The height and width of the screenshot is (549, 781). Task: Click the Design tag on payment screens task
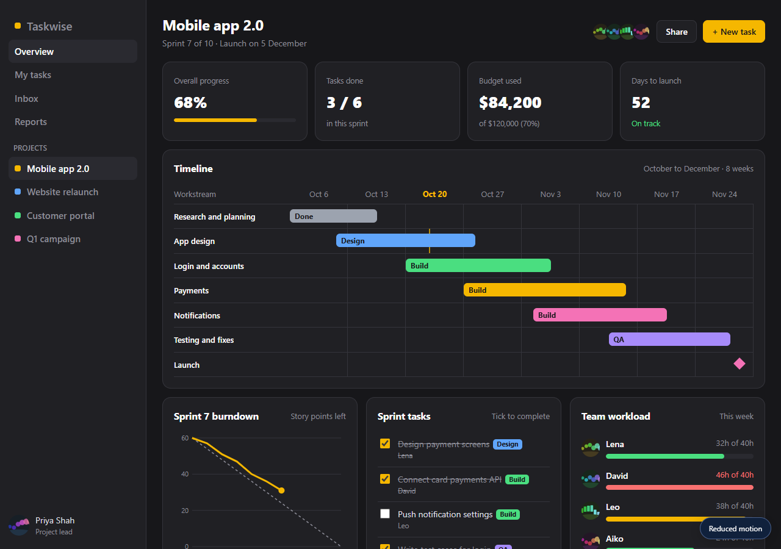pos(508,444)
